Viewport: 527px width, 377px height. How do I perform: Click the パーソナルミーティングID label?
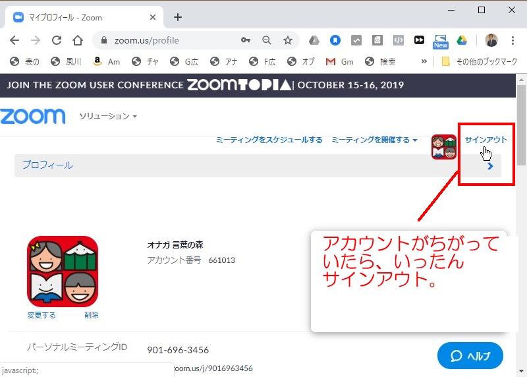77,347
